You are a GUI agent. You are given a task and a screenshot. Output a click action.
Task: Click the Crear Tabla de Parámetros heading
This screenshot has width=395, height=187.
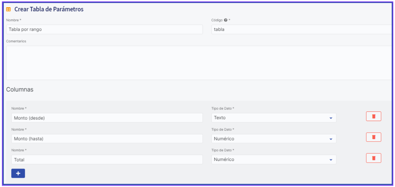click(49, 10)
